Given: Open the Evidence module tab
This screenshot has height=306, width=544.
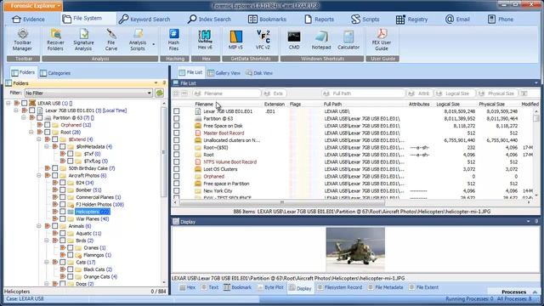Looking at the screenshot, I should click(x=28, y=20).
